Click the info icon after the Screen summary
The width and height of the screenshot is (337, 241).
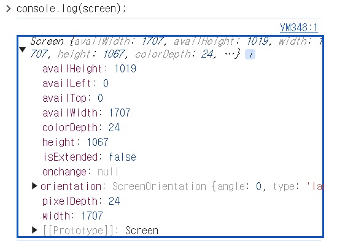(250, 54)
